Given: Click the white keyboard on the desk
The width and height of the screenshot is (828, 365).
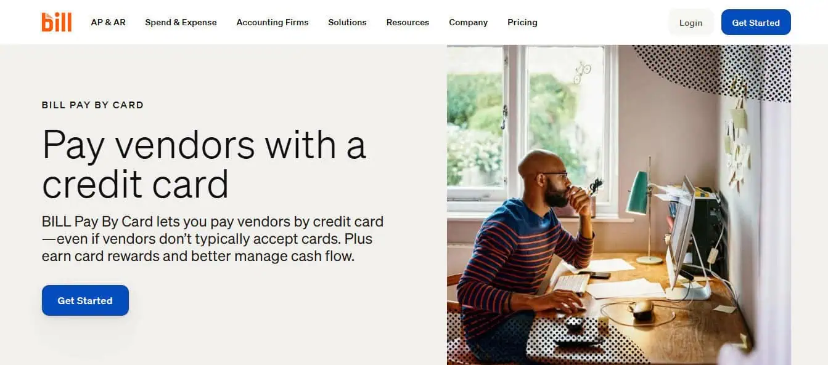Looking at the screenshot, I should tap(571, 283).
